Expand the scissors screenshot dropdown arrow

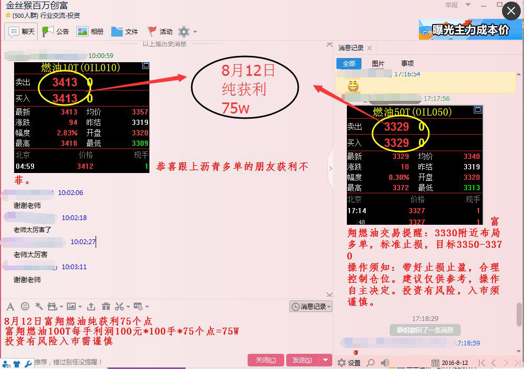pos(128,306)
